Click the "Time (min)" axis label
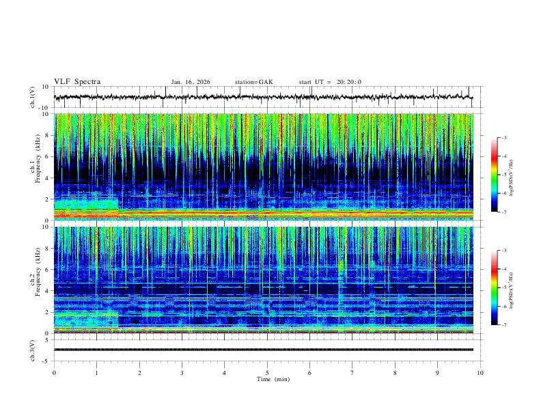 (x=273, y=379)
